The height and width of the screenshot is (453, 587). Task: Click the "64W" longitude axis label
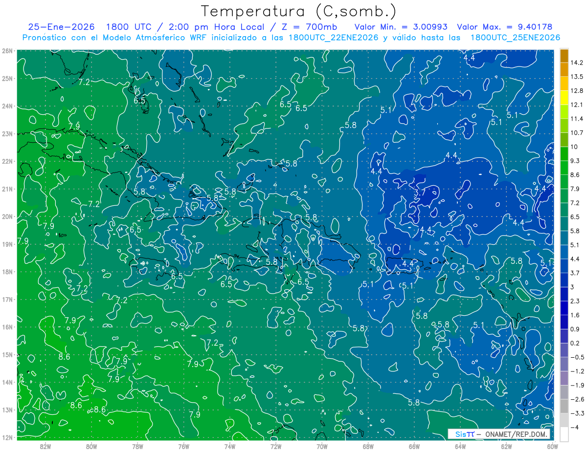tap(460, 446)
